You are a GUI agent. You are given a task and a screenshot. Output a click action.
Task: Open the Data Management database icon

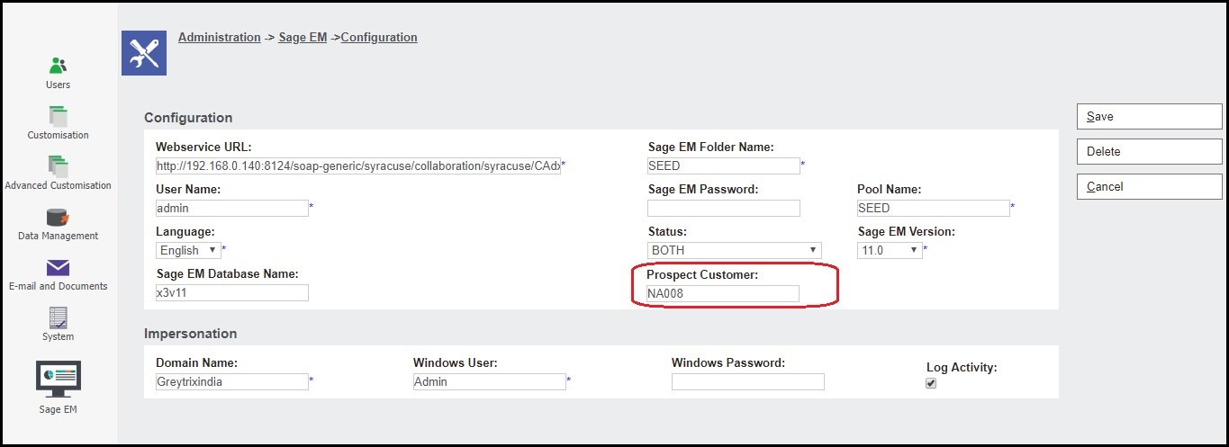pos(58,217)
